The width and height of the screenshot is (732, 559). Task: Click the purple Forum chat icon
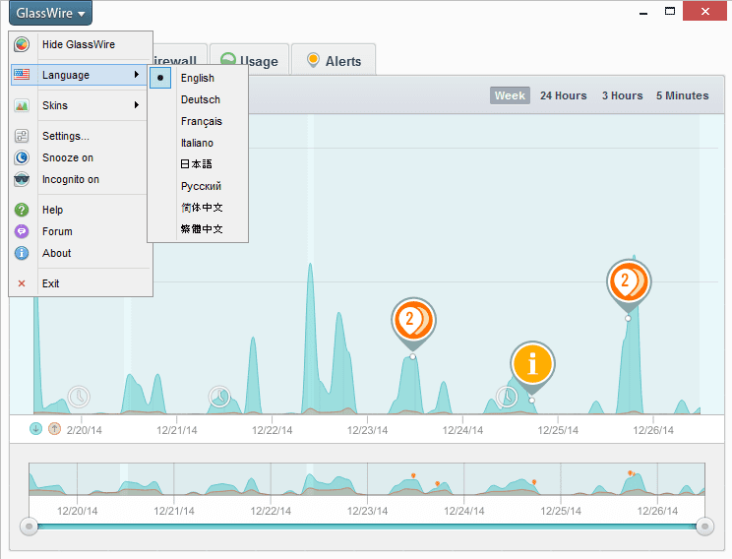pos(22,231)
